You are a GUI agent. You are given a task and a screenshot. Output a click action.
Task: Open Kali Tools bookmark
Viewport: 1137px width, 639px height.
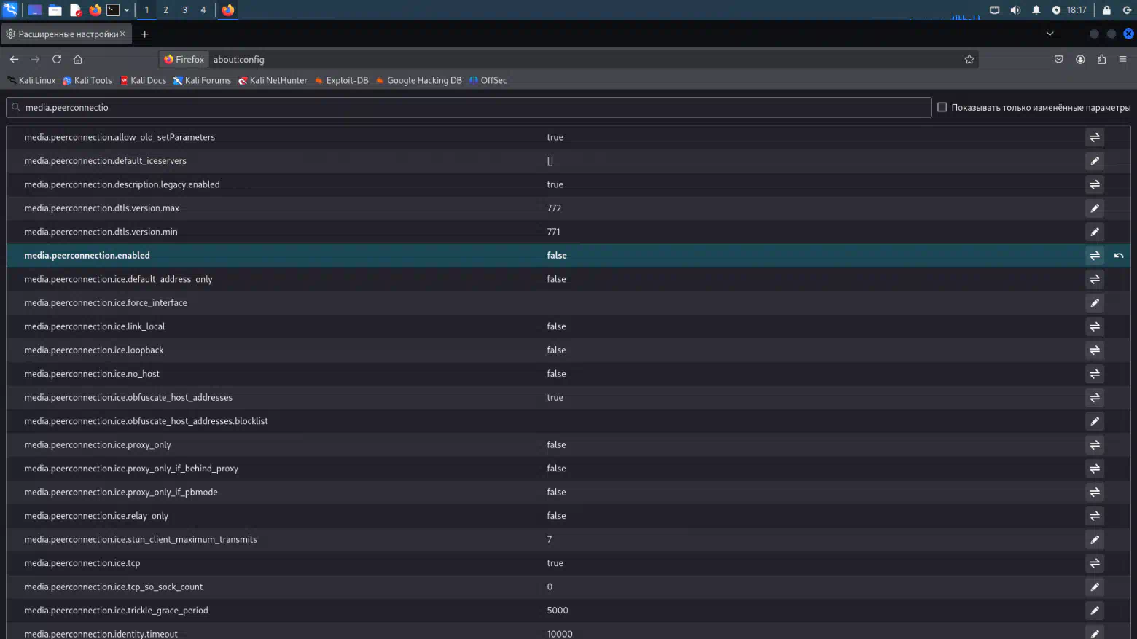click(87, 80)
